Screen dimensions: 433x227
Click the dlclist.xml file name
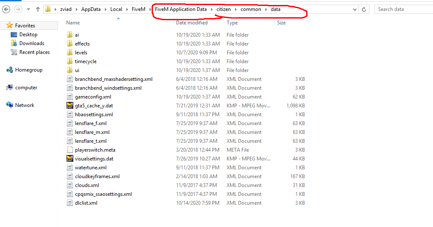[86, 203]
